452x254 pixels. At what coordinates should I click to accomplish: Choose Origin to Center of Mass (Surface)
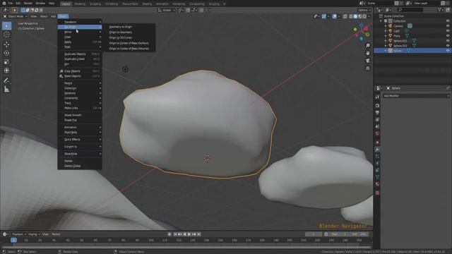129,43
